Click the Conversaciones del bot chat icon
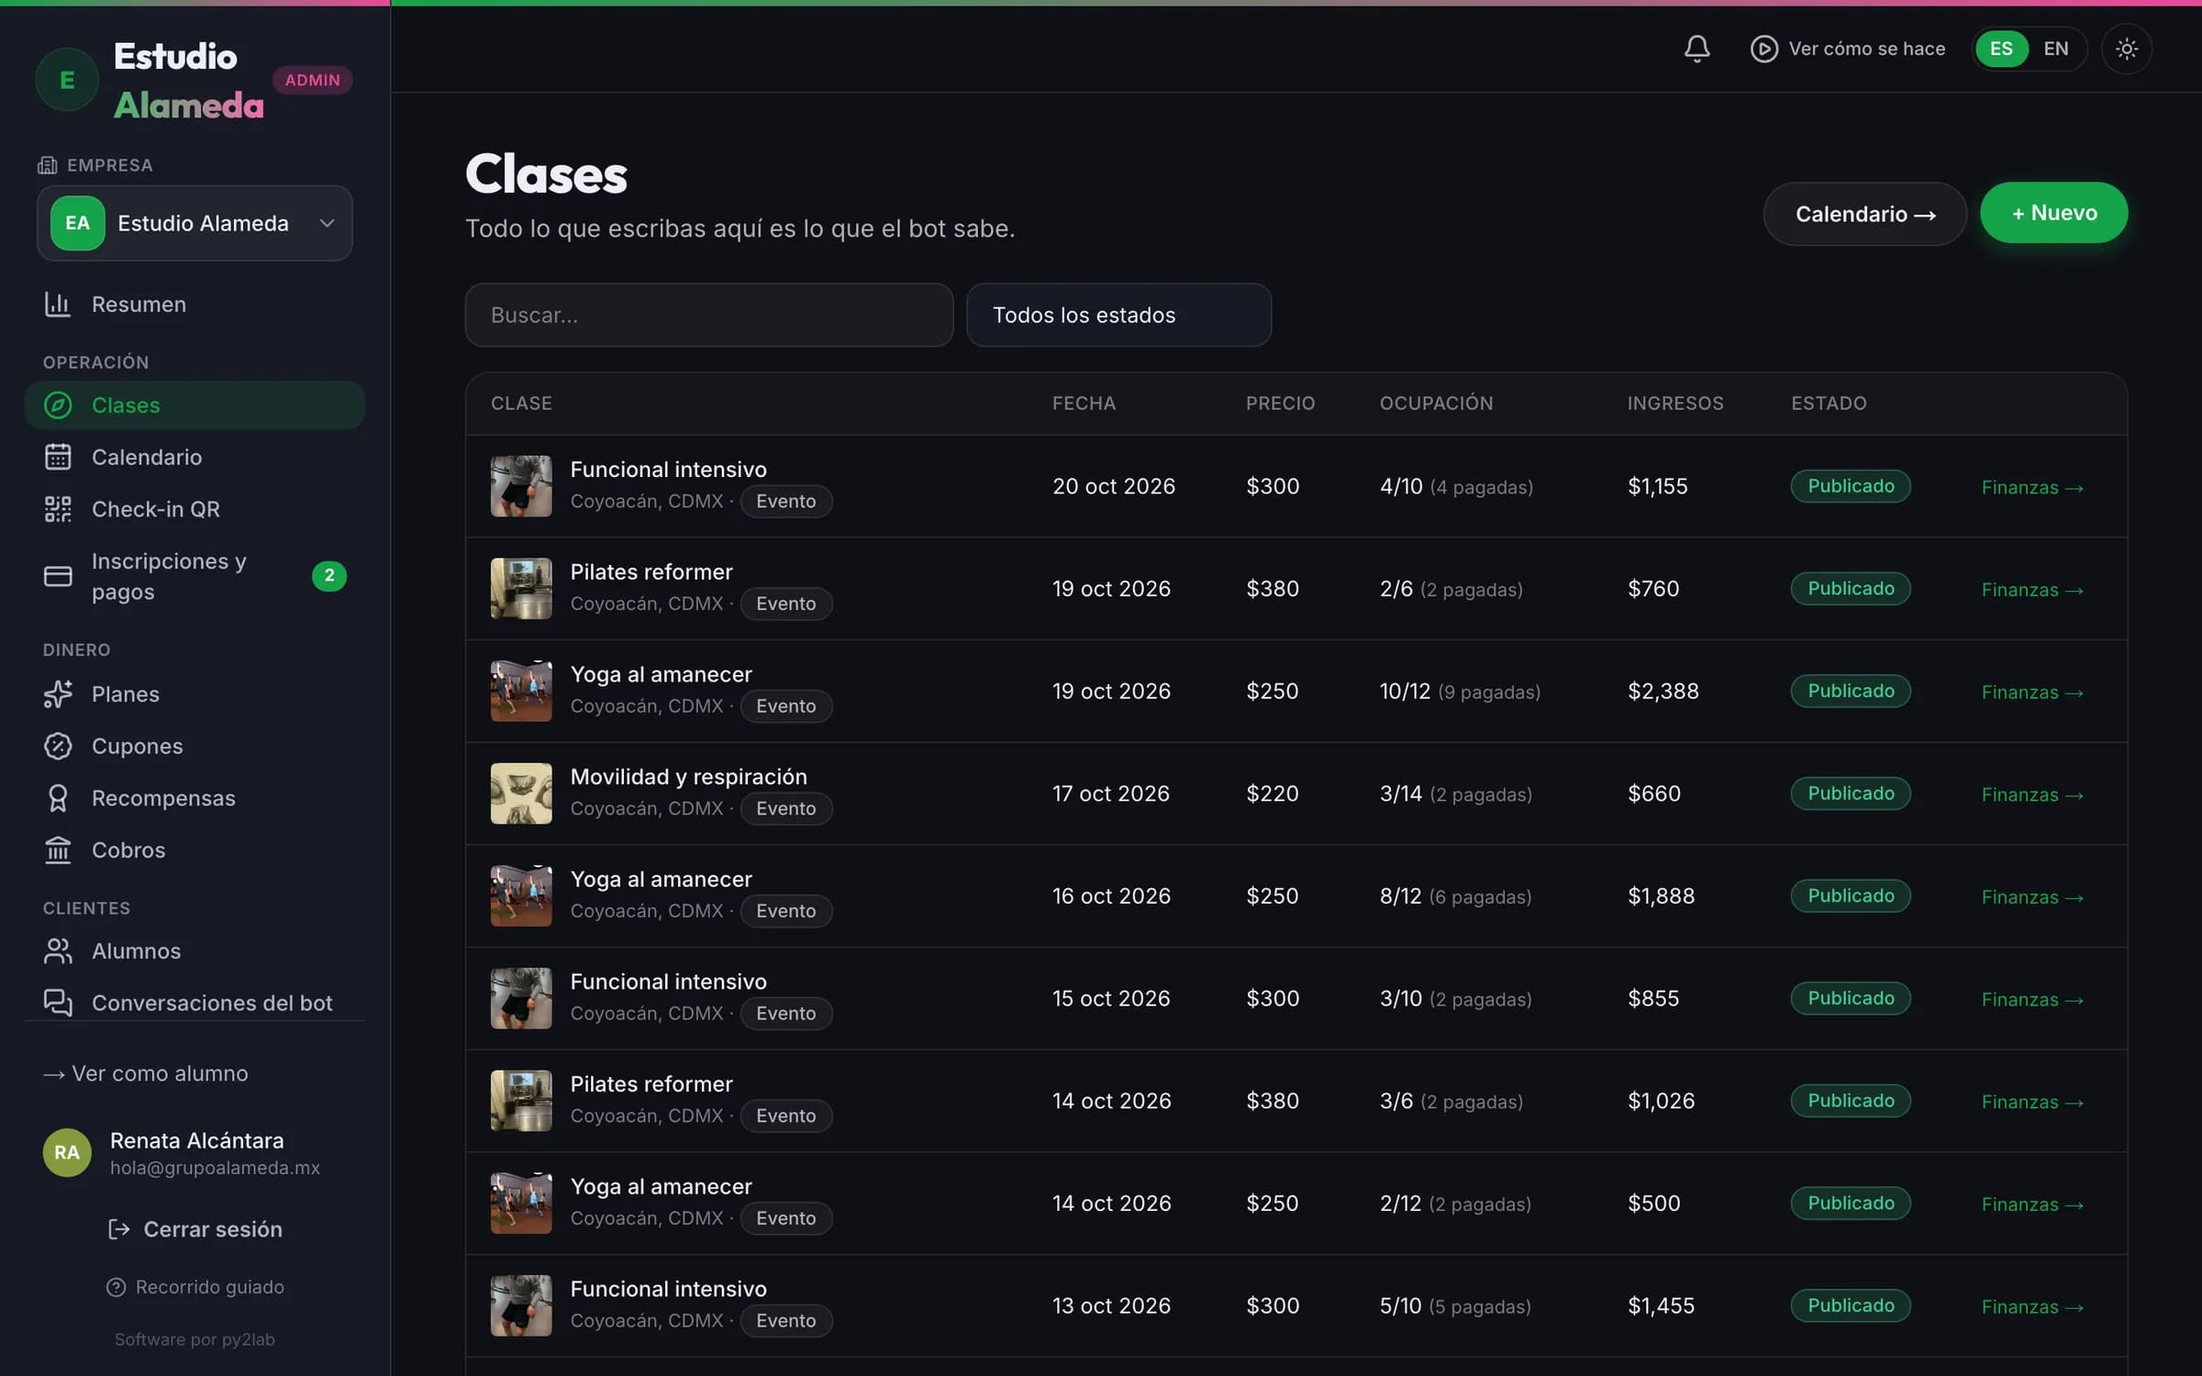The width and height of the screenshot is (2202, 1376). [58, 1003]
